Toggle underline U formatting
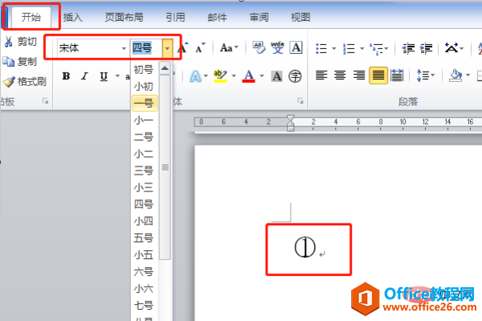This screenshot has width=482, height=321. (x=104, y=76)
